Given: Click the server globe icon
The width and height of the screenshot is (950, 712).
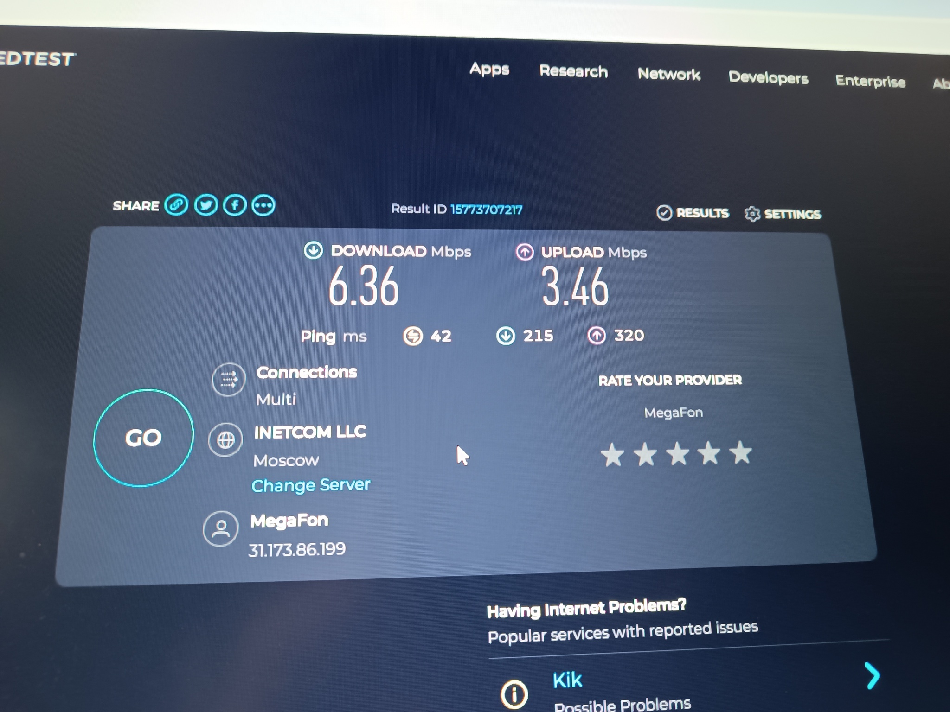Looking at the screenshot, I should 225,439.
